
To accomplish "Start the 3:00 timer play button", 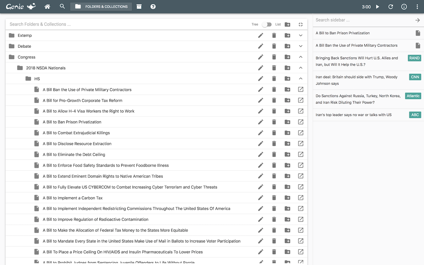I will (378, 7).
